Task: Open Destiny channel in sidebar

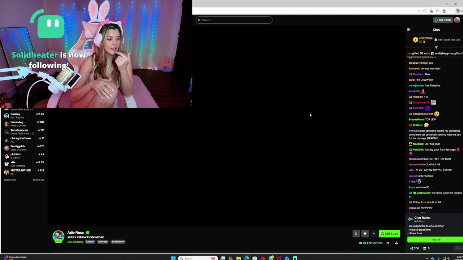Action: coord(24,116)
